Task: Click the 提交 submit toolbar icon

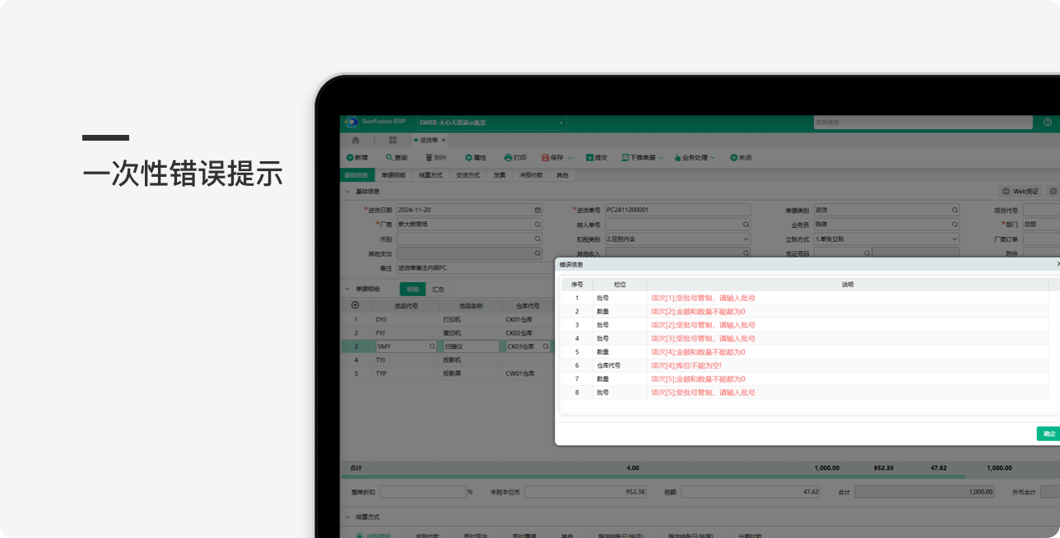Action: coord(590,157)
